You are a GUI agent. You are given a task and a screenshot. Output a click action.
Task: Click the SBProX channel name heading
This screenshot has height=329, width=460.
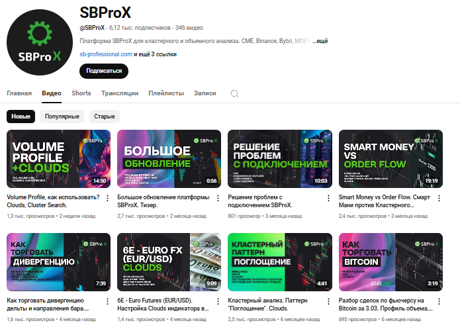pos(105,13)
